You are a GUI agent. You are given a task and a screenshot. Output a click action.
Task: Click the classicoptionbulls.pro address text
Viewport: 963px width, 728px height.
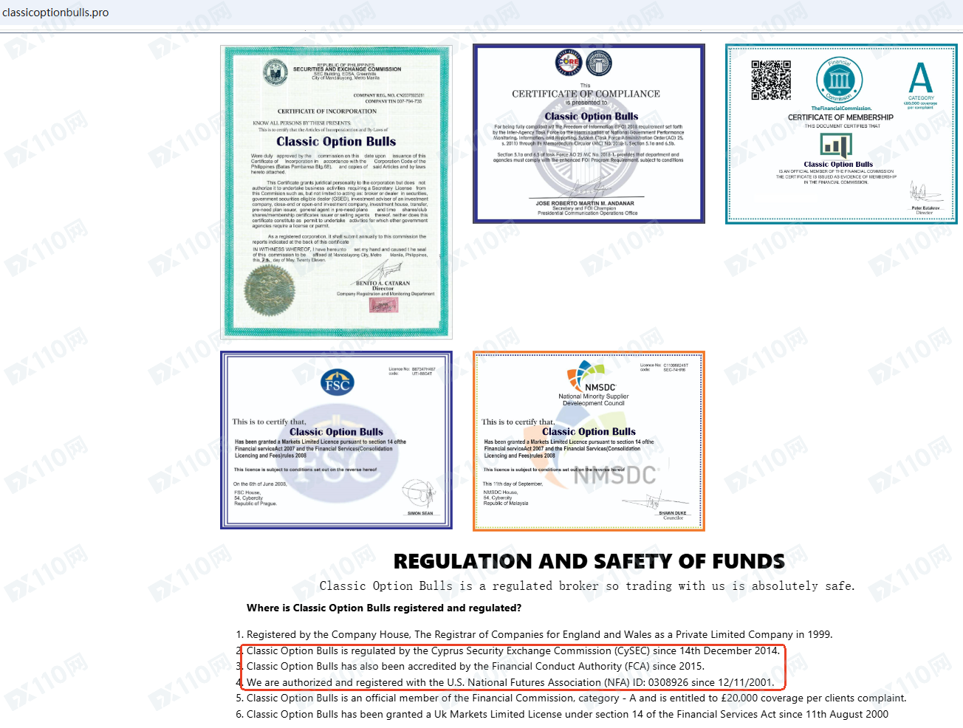(x=55, y=13)
